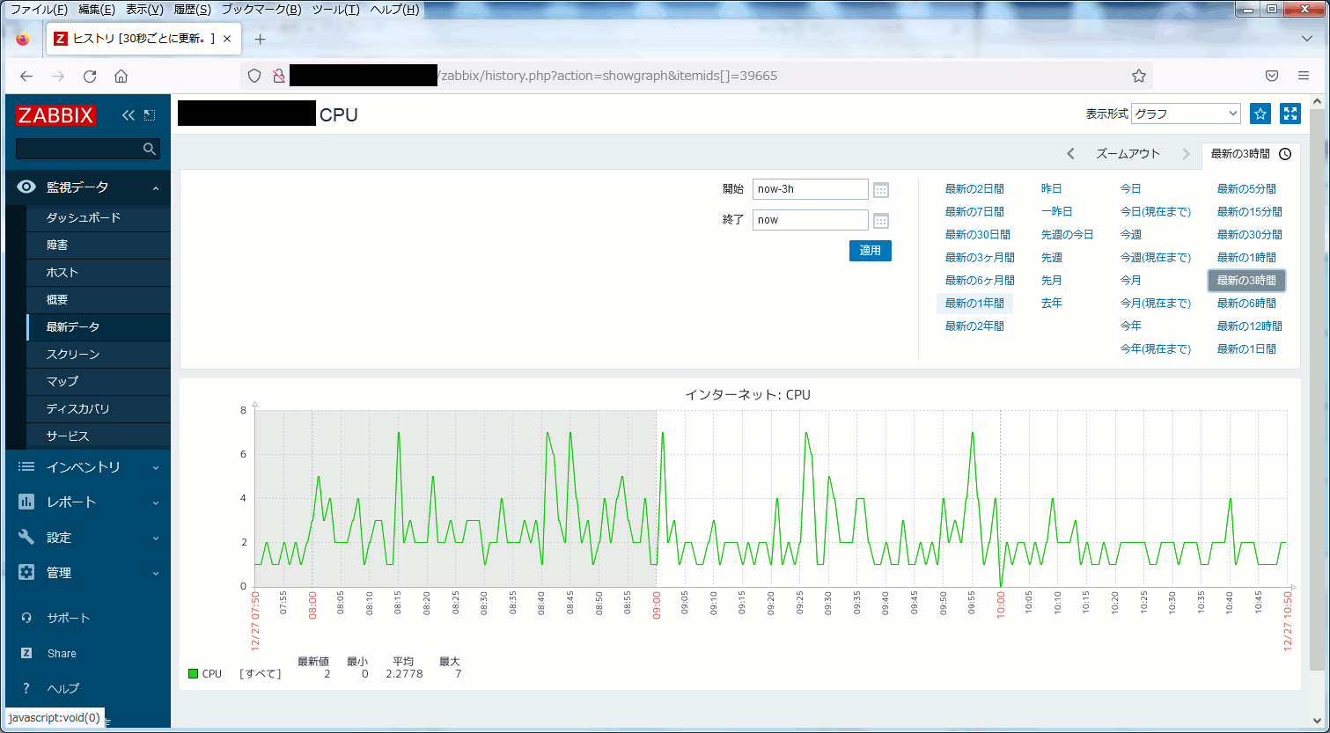Open the 表示形式 dropdown showing グラフ

coord(1186,114)
